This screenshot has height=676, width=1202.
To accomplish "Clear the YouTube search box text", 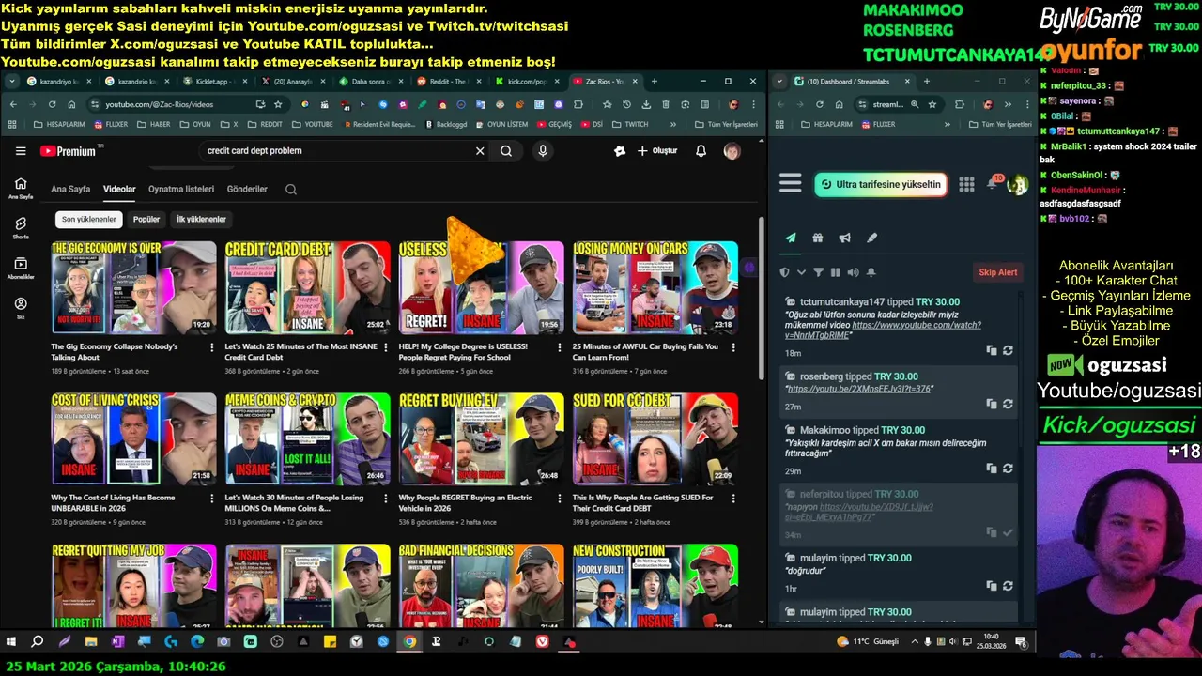I will [x=480, y=150].
